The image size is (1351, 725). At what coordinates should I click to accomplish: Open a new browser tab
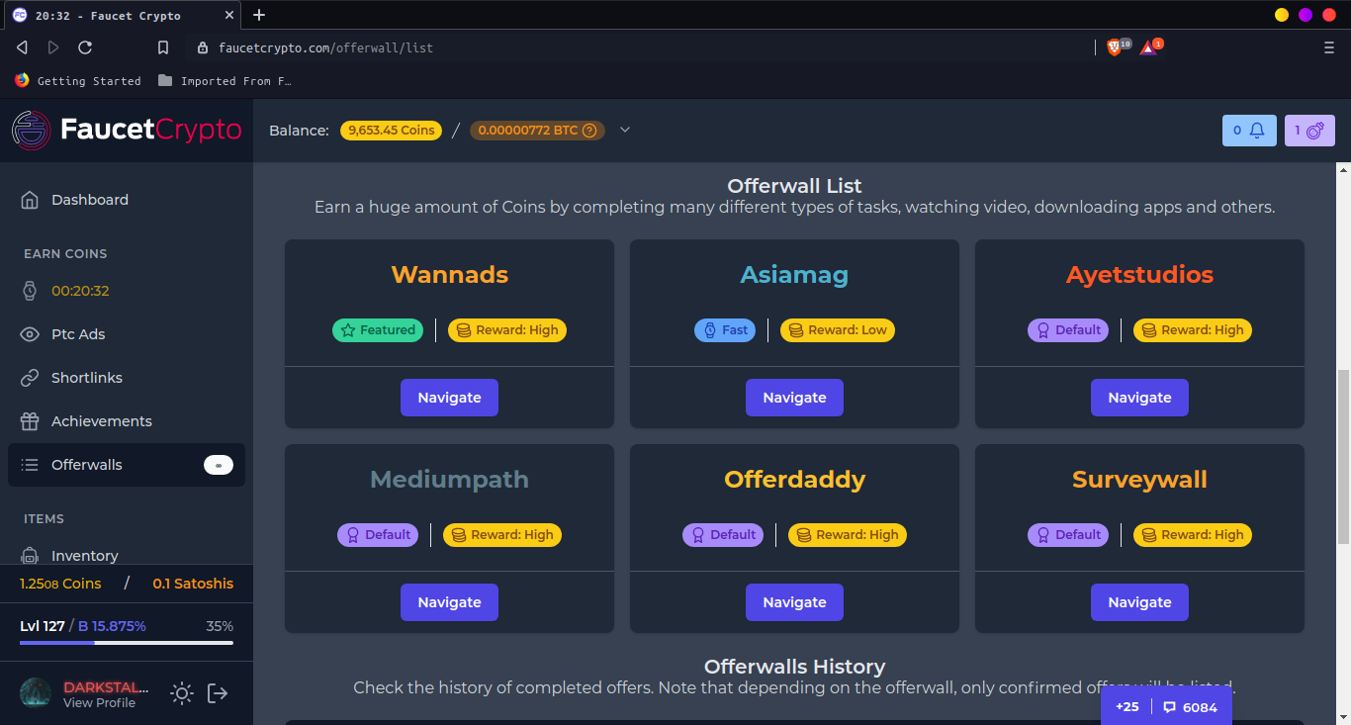click(259, 15)
